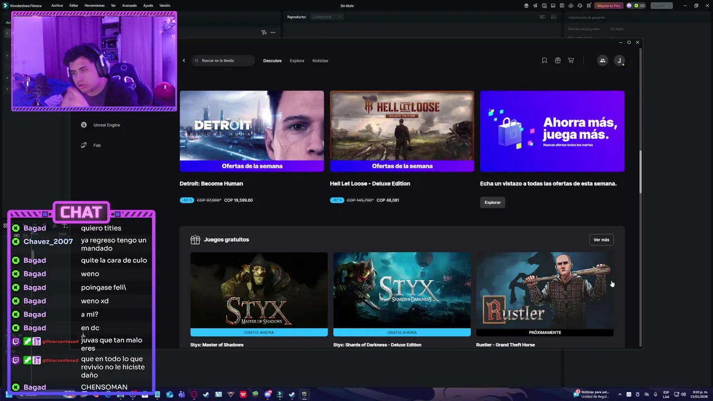Switch to Explora tab
Image resolution: width=713 pixels, height=401 pixels.
click(x=297, y=61)
